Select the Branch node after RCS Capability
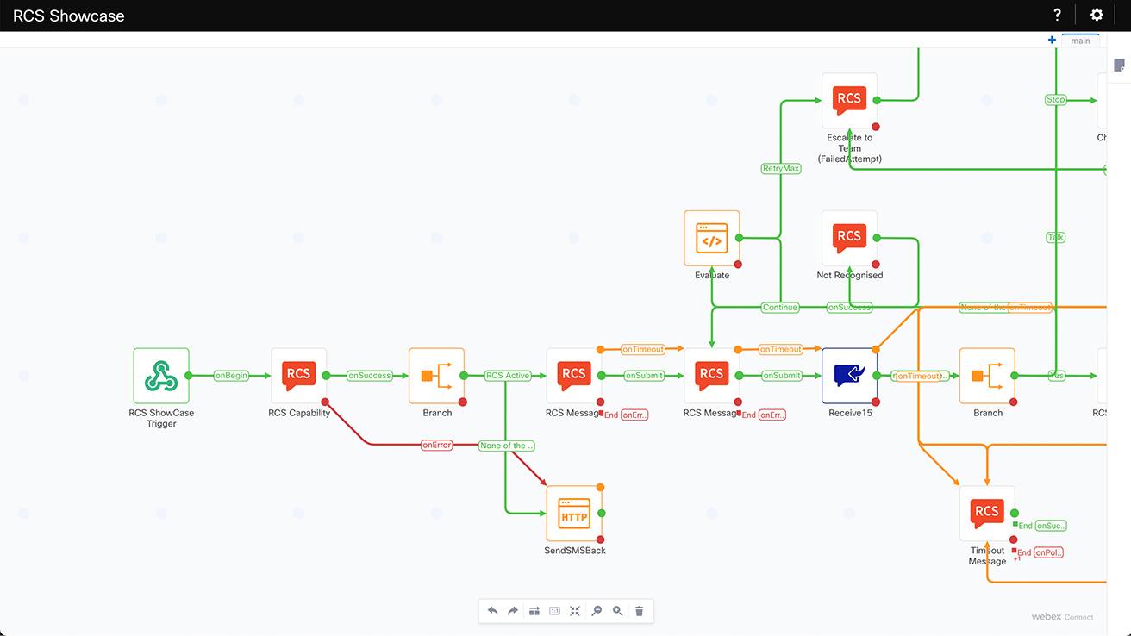The width and height of the screenshot is (1131, 636). [x=437, y=376]
